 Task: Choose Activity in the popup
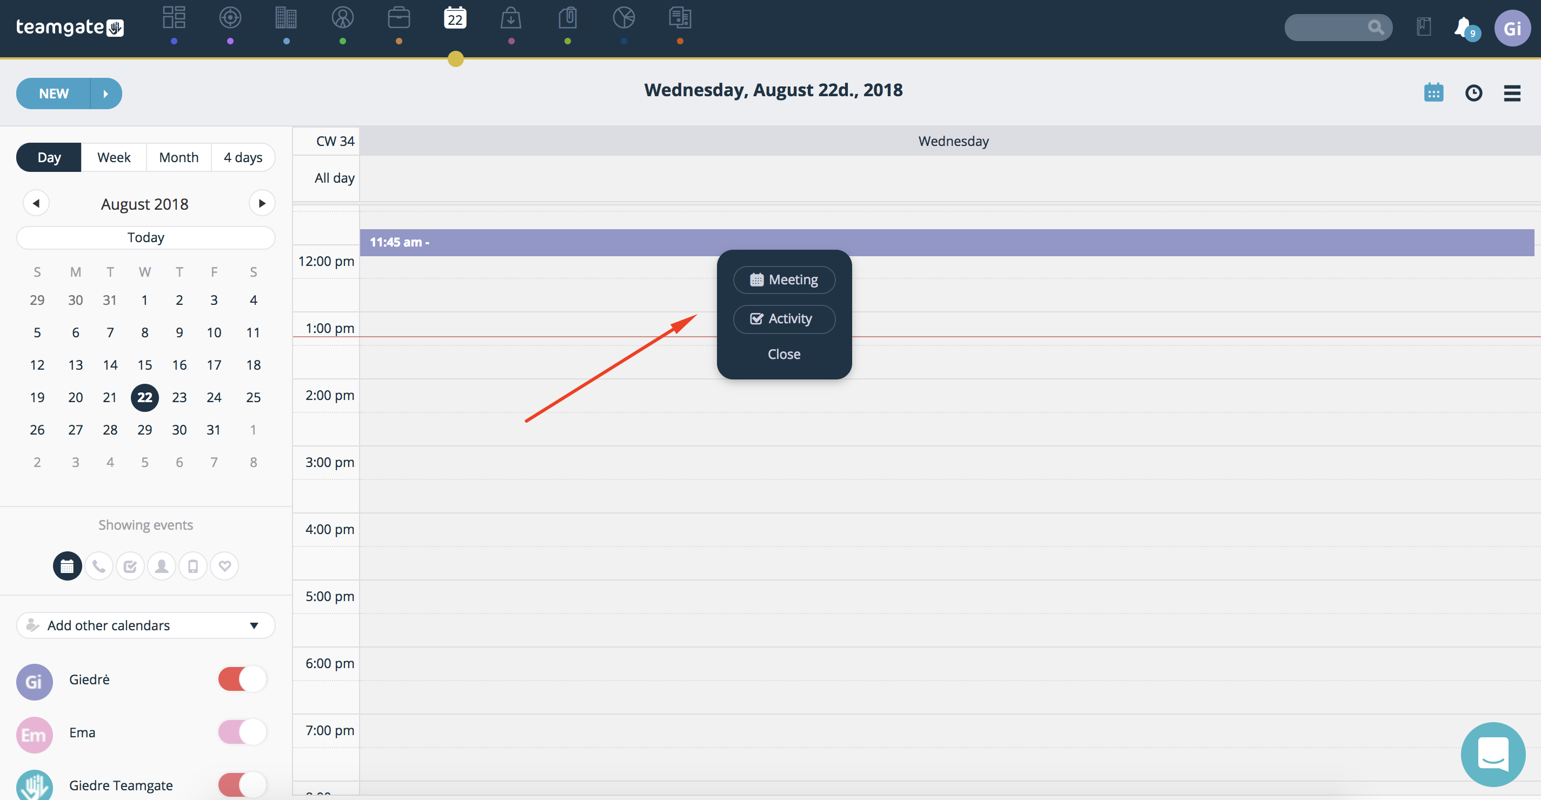click(x=783, y=319)
